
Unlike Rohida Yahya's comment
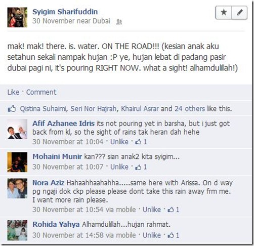point(152,235)
